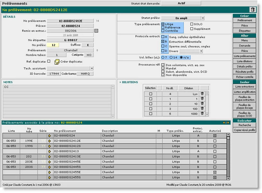Open arrow icon for row 02-8888DS2412S
The width and height of the screenshot is (262, 193).
50,146
